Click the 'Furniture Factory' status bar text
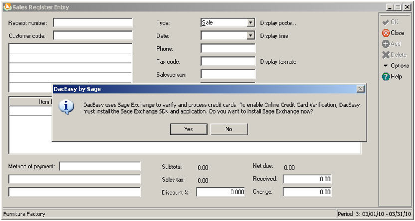This screenshot has height=221, width=415. pos(24,214)
